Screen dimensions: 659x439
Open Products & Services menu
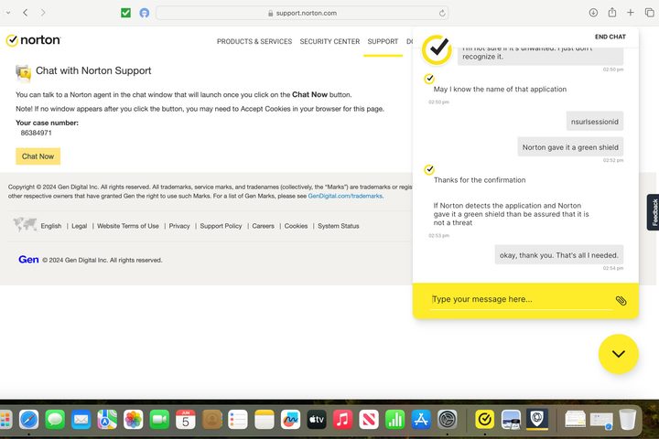[254, 41]
